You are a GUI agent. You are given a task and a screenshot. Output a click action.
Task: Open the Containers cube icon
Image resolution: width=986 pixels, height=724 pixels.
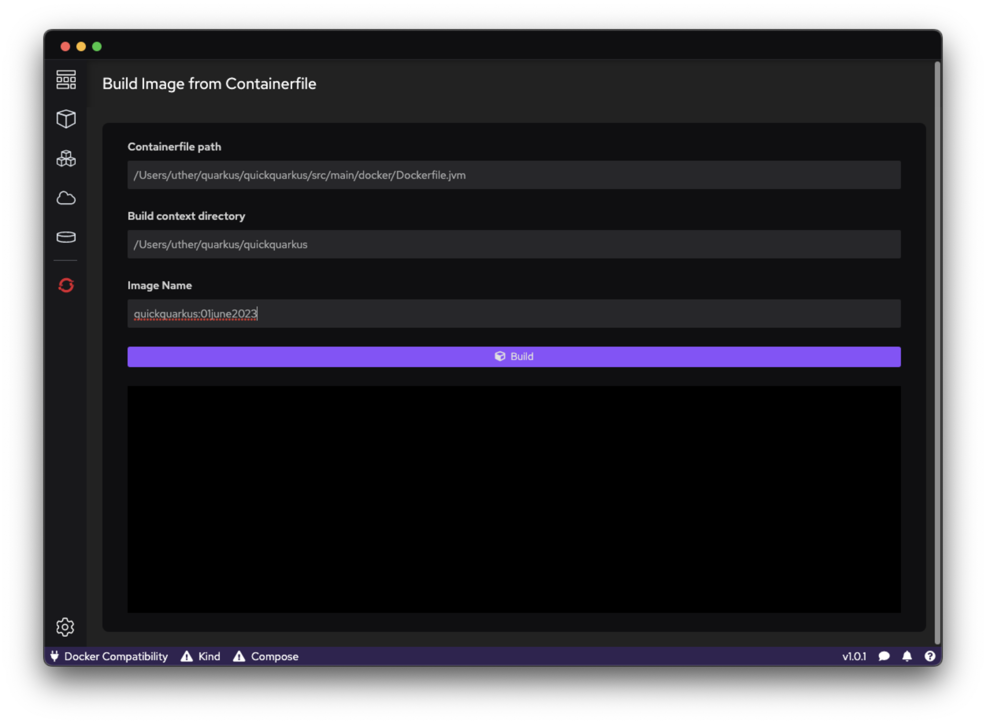66,119
